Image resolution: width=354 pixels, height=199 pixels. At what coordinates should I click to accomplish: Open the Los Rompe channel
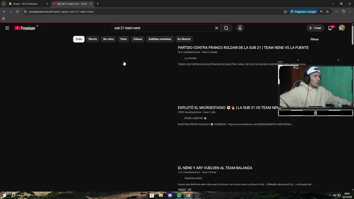(x=190, y=58)
